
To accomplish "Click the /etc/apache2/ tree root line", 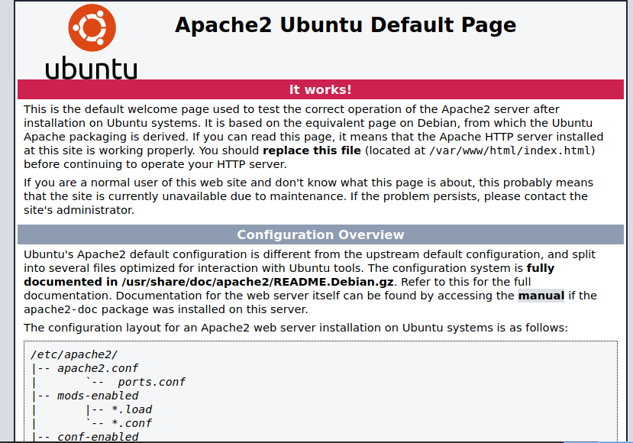I will [x=74, y=354].
